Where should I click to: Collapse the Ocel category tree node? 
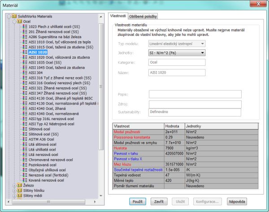[x=14, y=22]
